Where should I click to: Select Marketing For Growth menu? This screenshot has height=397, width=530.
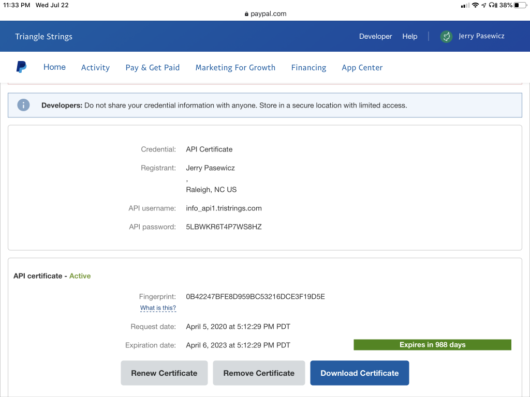235,68
